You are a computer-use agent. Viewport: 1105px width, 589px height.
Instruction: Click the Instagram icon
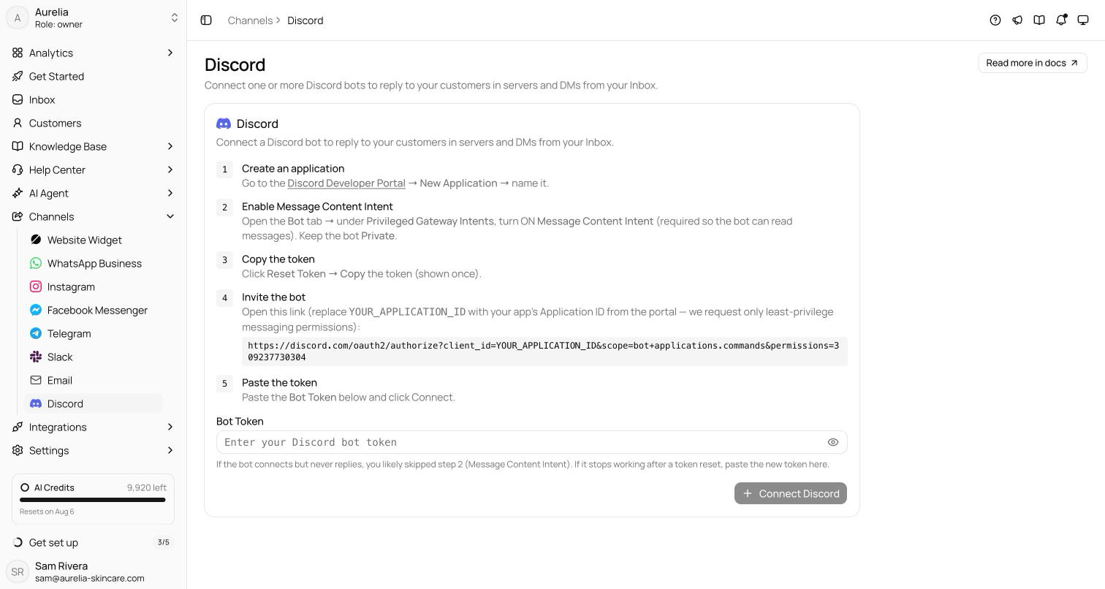[x=36, y=286]
